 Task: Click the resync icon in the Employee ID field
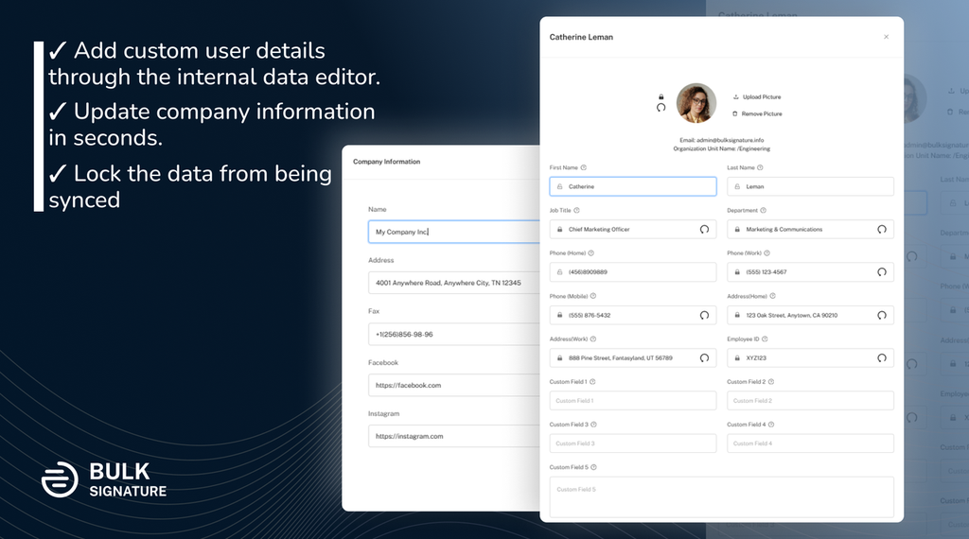point(882,358)
